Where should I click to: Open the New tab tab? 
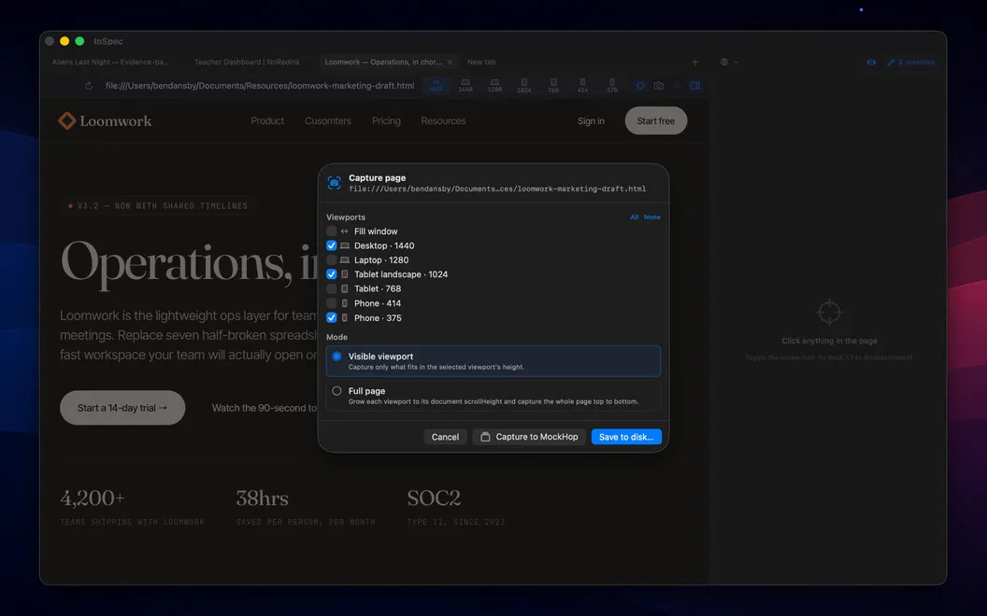481,63
